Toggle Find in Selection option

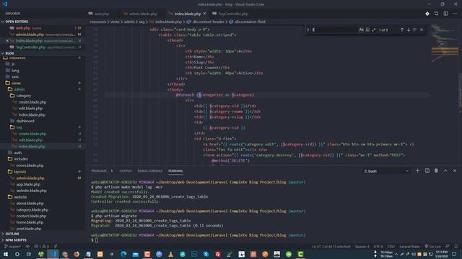coord(415,29)
